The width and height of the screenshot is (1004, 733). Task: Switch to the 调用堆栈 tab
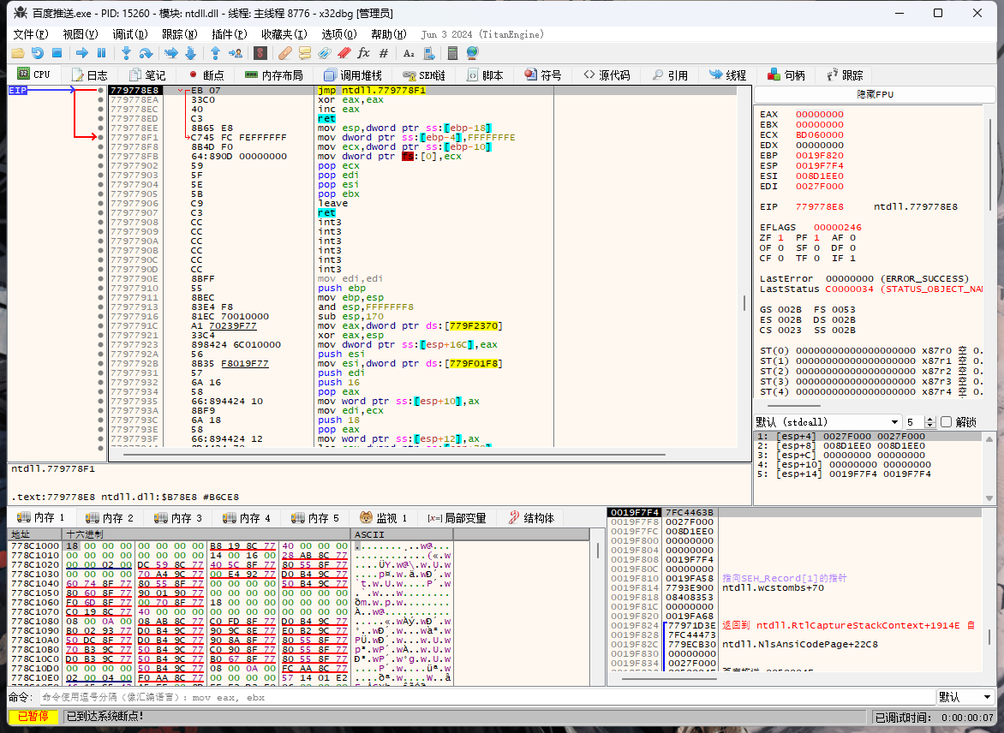tap(353, 74)
